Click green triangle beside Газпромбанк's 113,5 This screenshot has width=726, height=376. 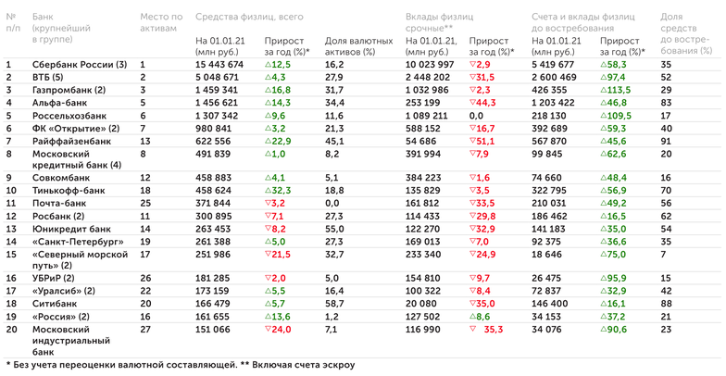pyautogui.click(x=603, y=90)
